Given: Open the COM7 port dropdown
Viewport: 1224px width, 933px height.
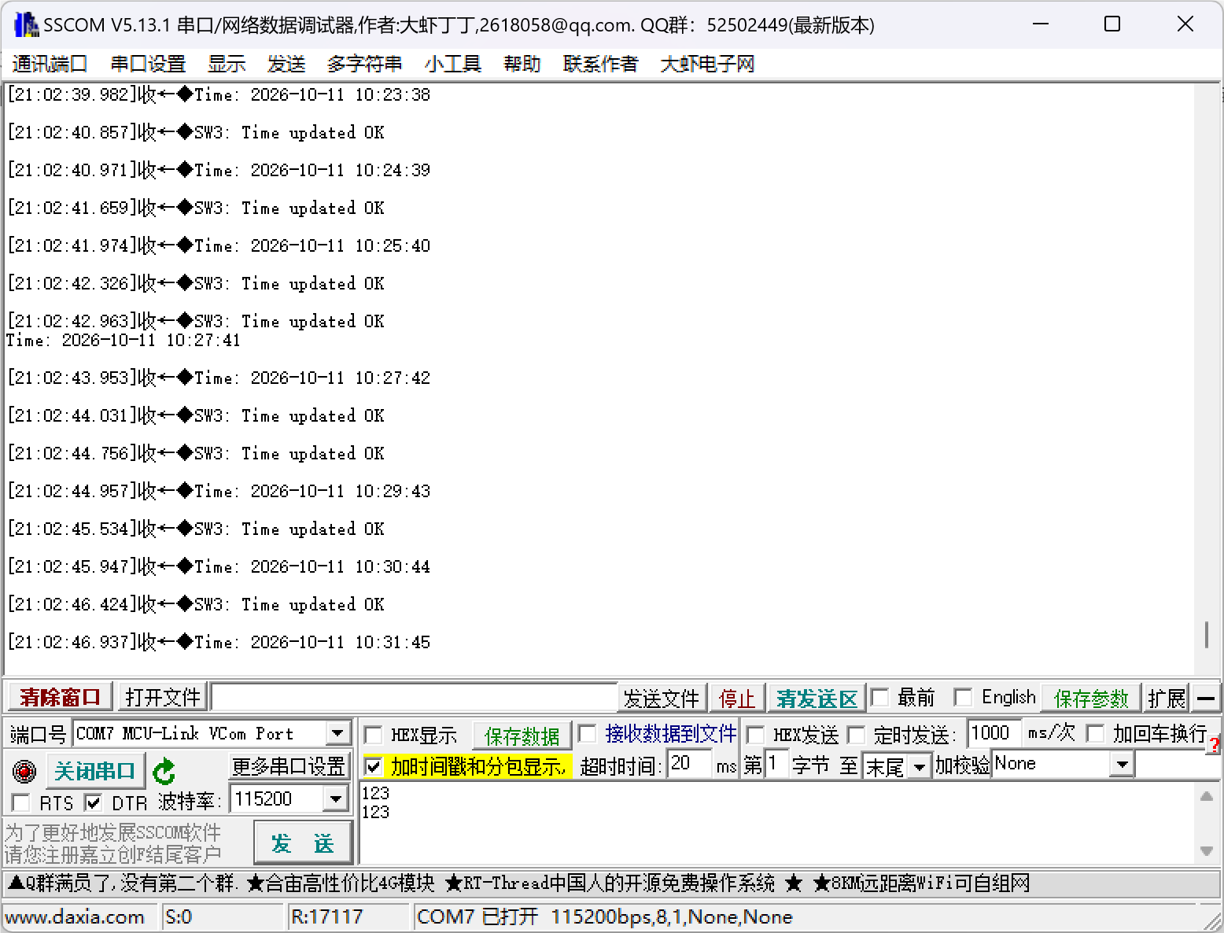Looking at the screenshot, I should (338, 734).
